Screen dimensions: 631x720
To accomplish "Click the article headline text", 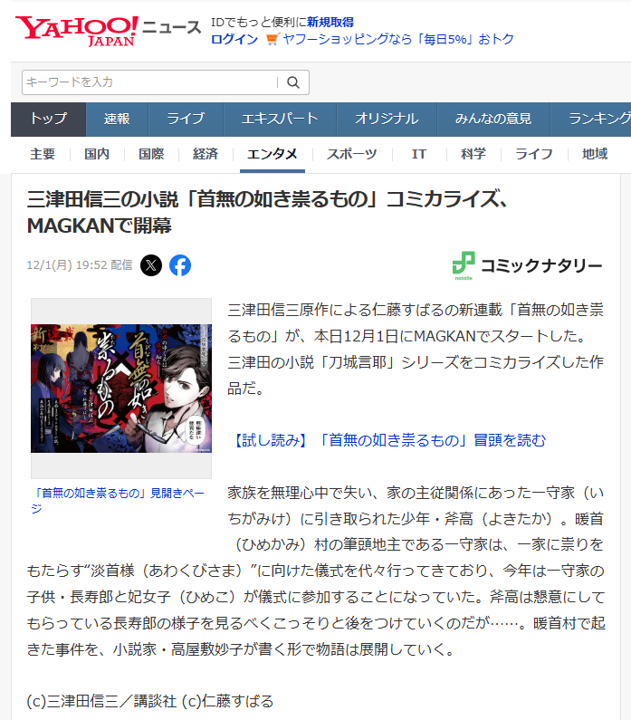I will 267,213.
